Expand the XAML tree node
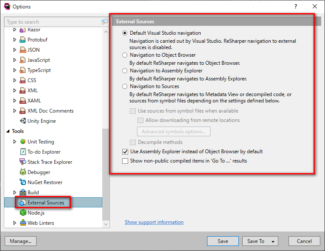 [x=14, y=100]
